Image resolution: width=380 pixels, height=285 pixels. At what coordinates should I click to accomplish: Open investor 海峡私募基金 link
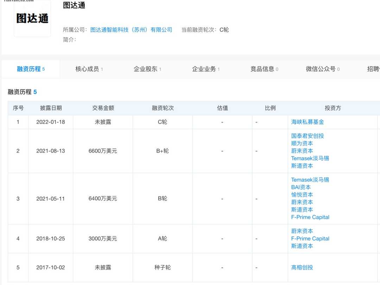coord(307,122)
